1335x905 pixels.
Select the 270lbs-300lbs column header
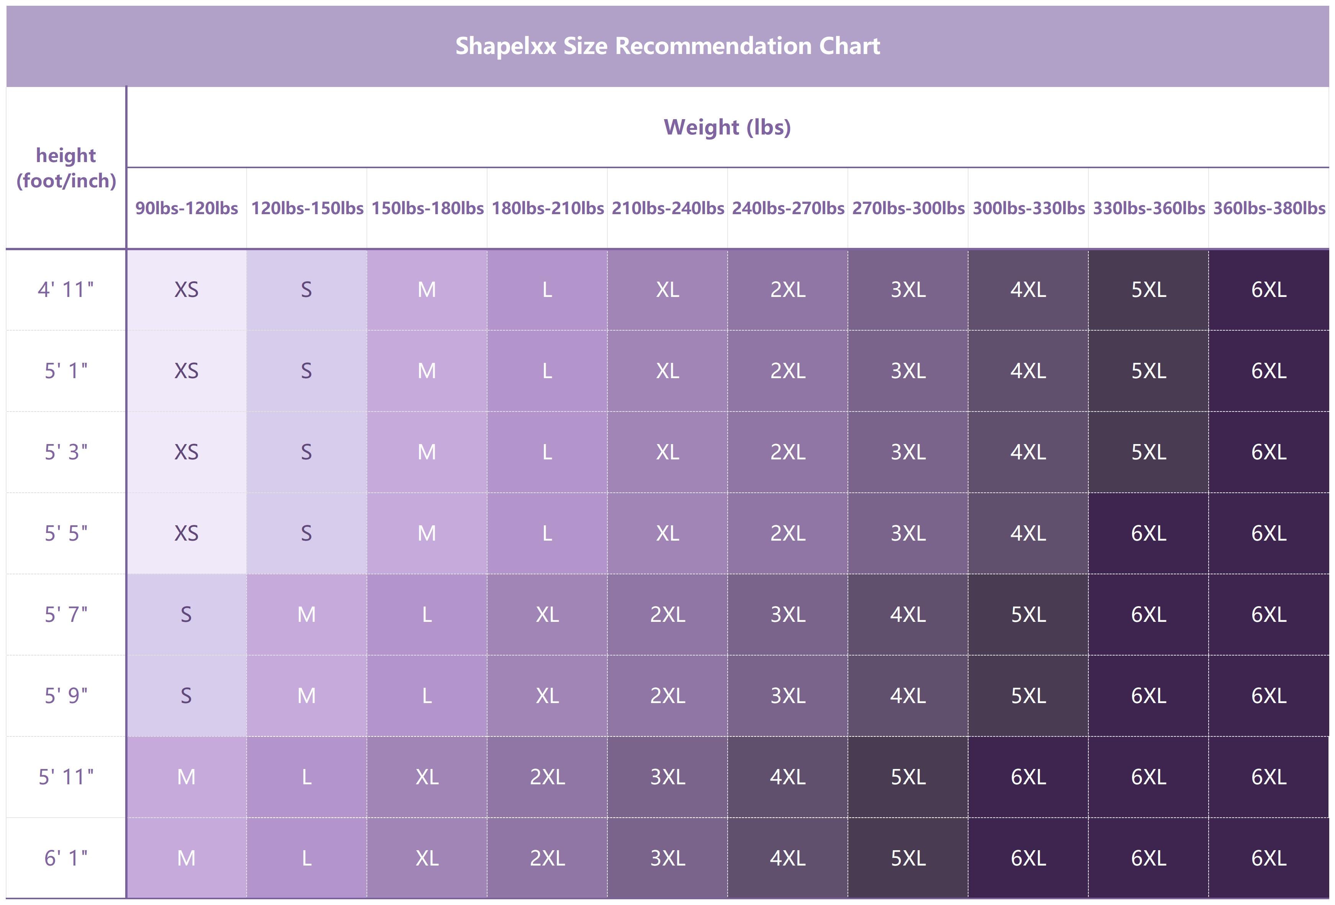click(908, 208)
